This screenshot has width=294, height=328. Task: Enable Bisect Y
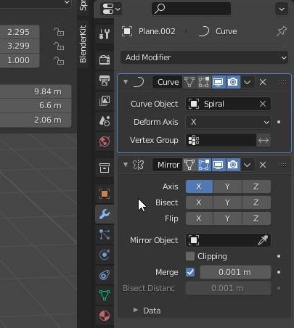point(227,202)
